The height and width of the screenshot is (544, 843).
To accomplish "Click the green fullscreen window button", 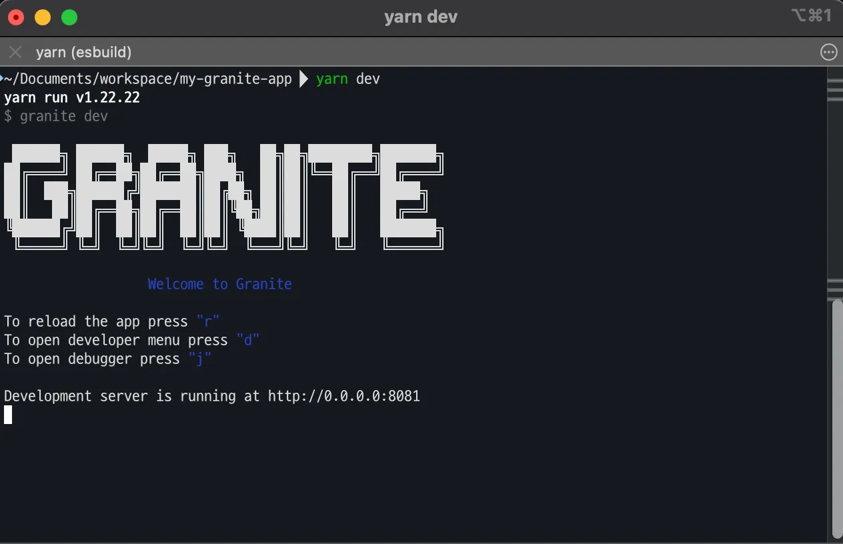I will point(69,17).
